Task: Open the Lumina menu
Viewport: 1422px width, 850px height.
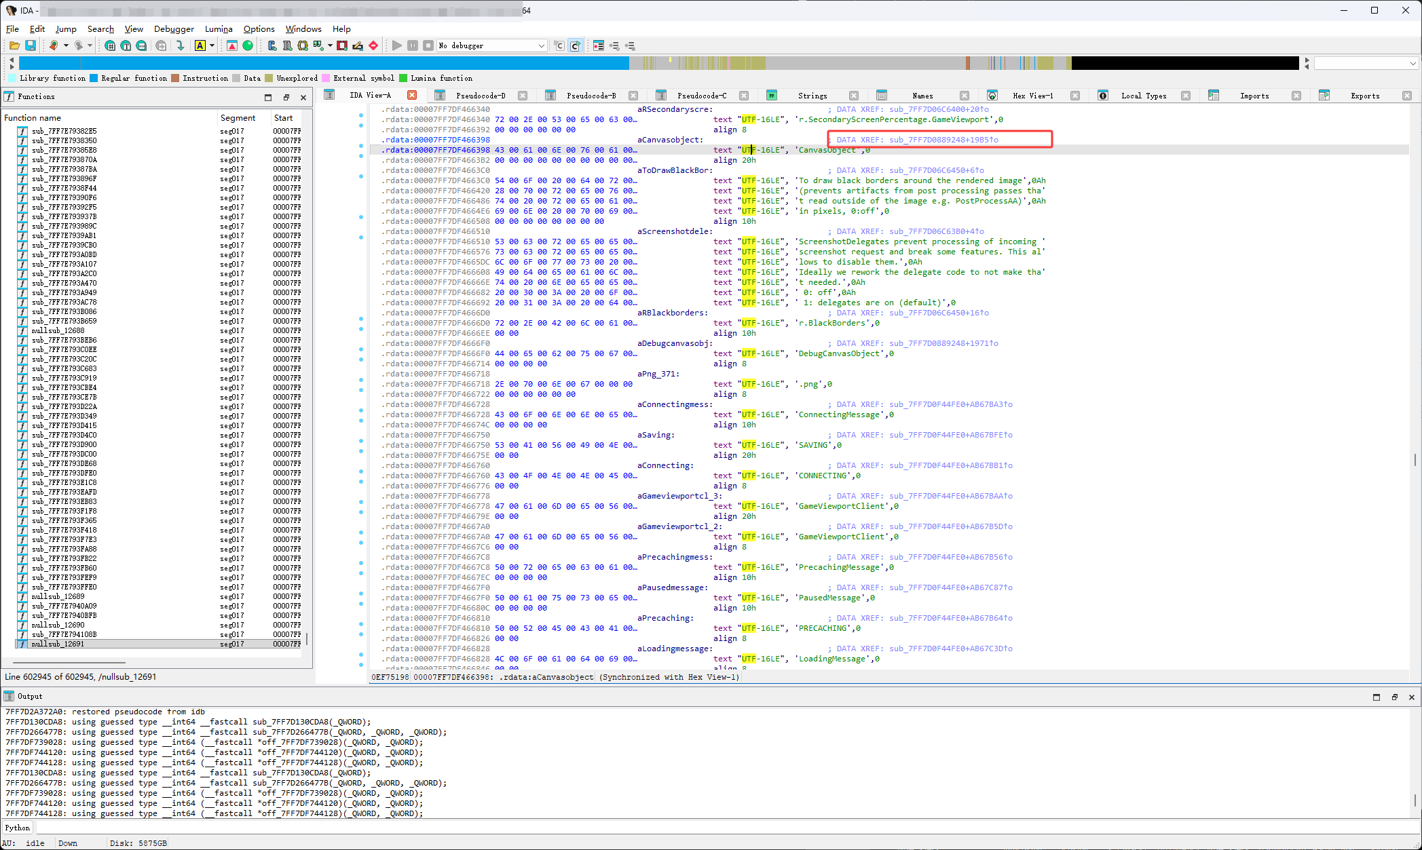Action: tap(219, 29)
